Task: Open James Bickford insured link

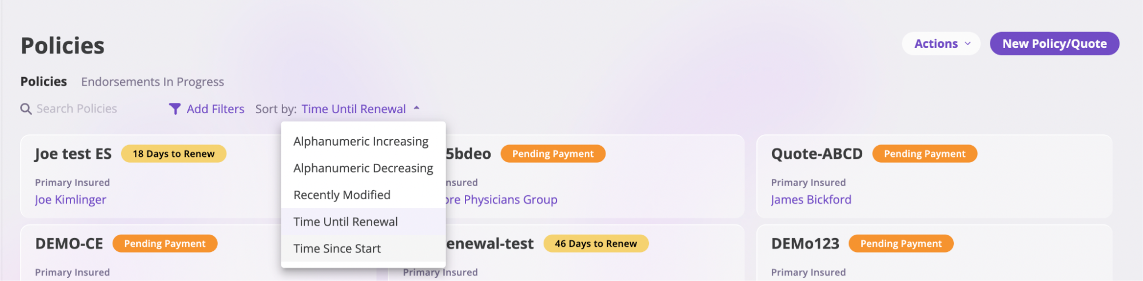Action: pyautogui.click(x=811, y=199)
